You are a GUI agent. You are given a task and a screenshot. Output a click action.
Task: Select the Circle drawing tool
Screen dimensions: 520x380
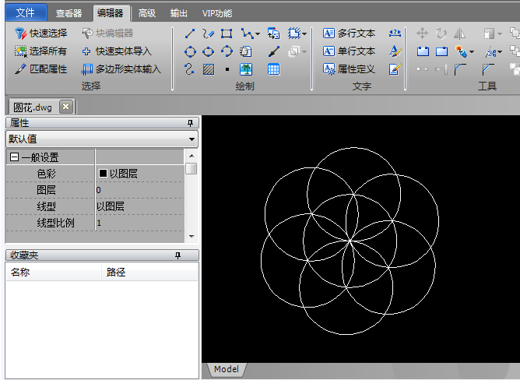190,51
